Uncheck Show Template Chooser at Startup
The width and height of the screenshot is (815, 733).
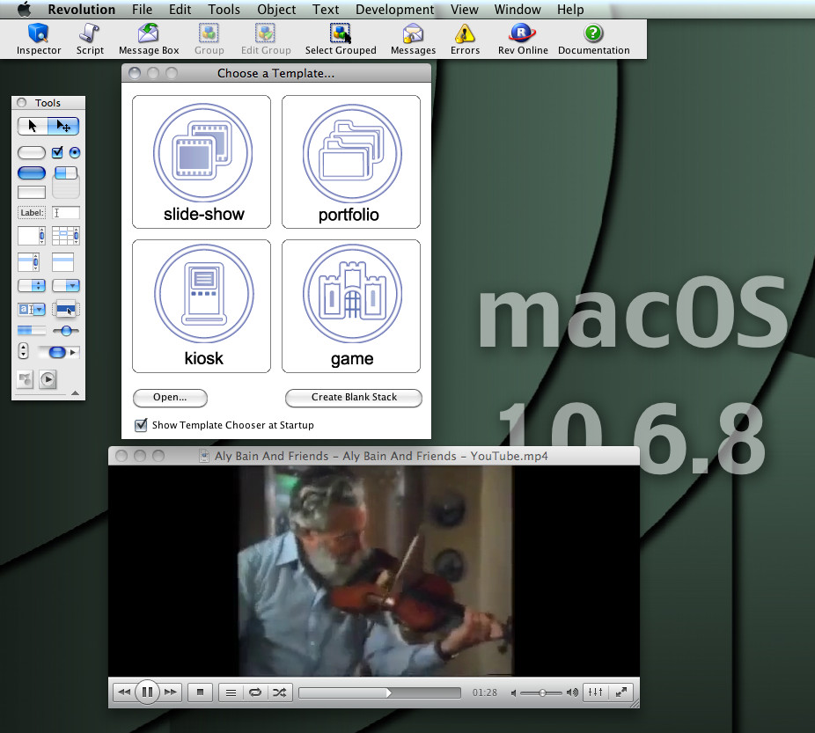tap(141, 425)
